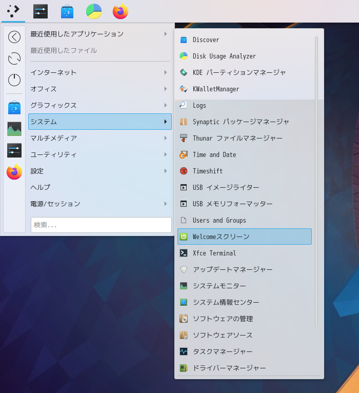Viewport: 359px width, 393px height.
Task: Open the Logs application
Action: [x=245, y=106]
